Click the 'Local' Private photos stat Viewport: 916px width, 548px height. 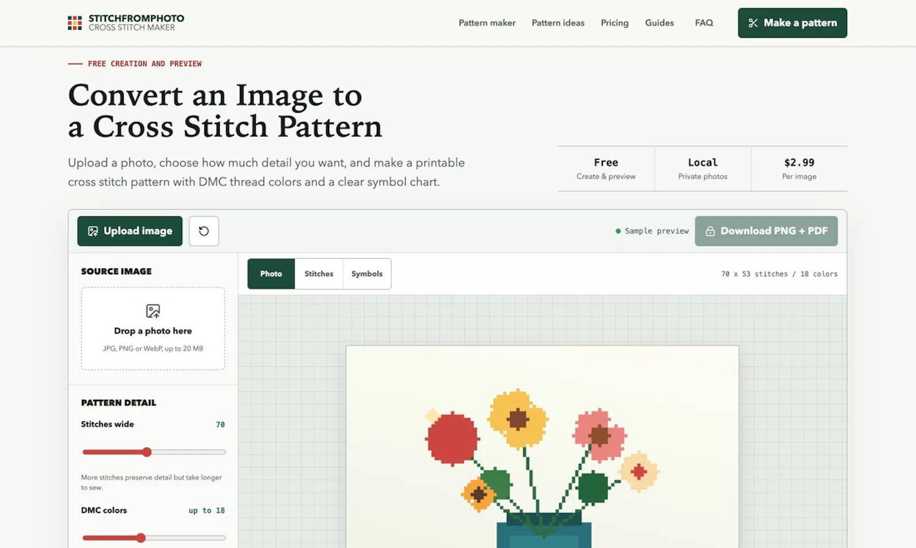coord(703,169)
